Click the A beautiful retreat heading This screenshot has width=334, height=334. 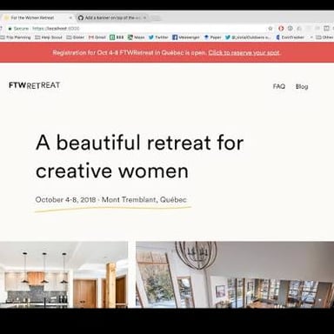pos(140,157)
